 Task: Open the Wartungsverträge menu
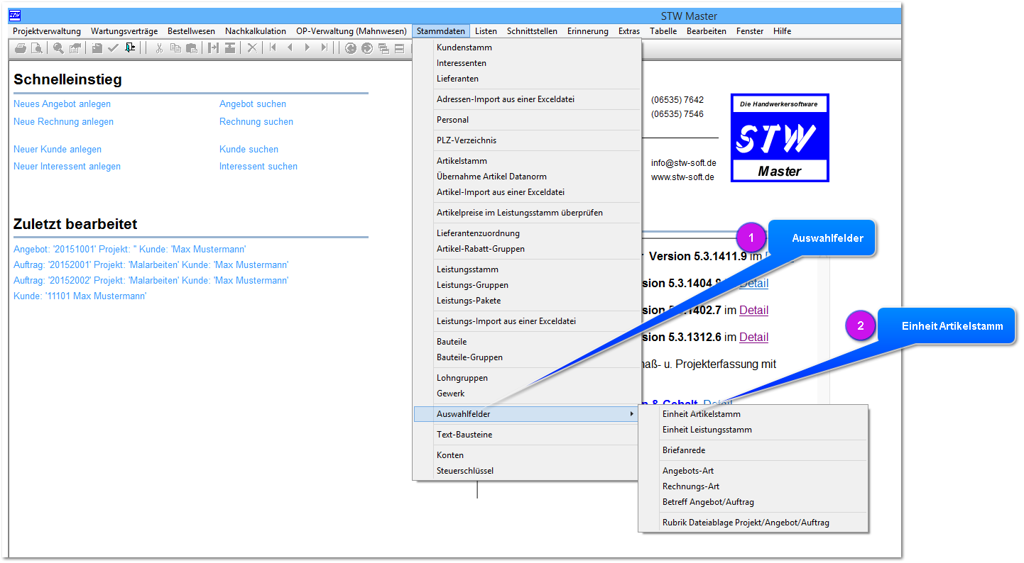click(124, 31)
